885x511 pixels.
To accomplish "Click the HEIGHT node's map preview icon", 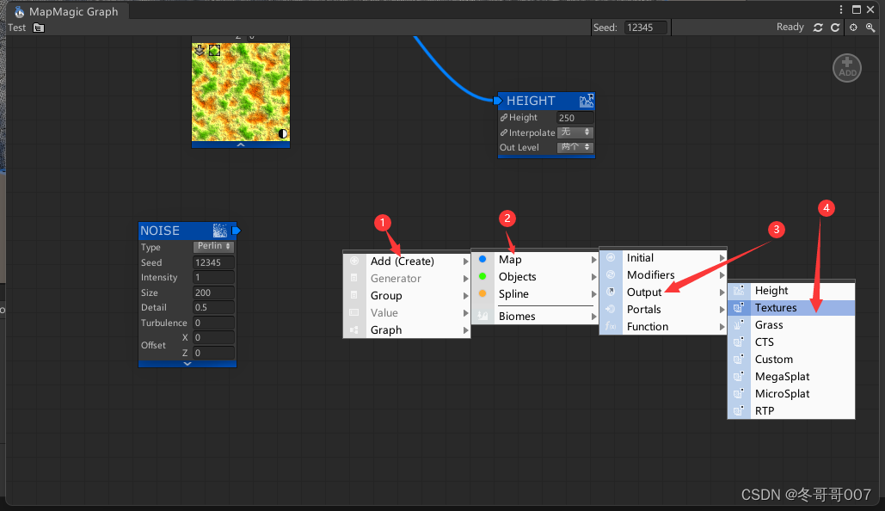I will 586,101.
